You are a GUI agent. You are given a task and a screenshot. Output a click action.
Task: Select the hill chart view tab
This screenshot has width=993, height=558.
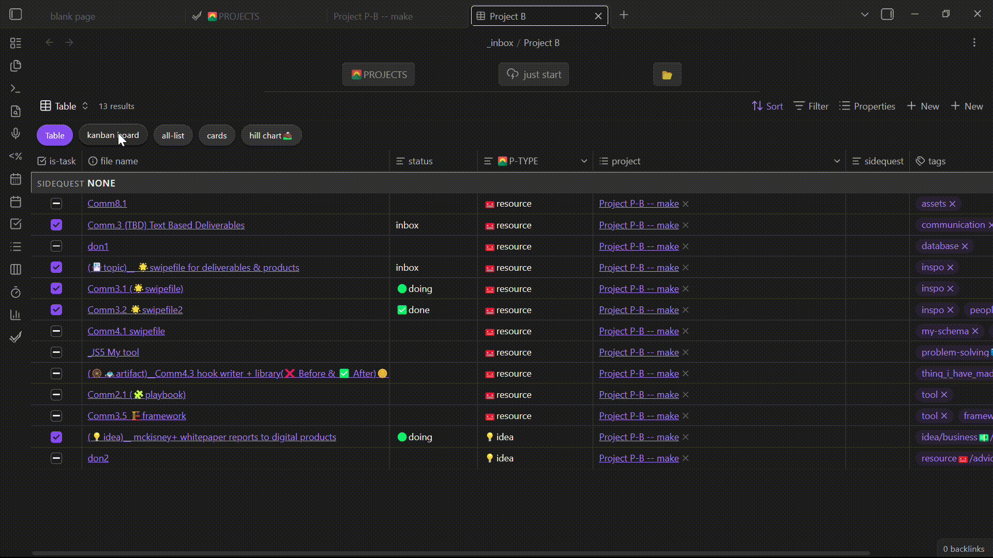(270, 135)
